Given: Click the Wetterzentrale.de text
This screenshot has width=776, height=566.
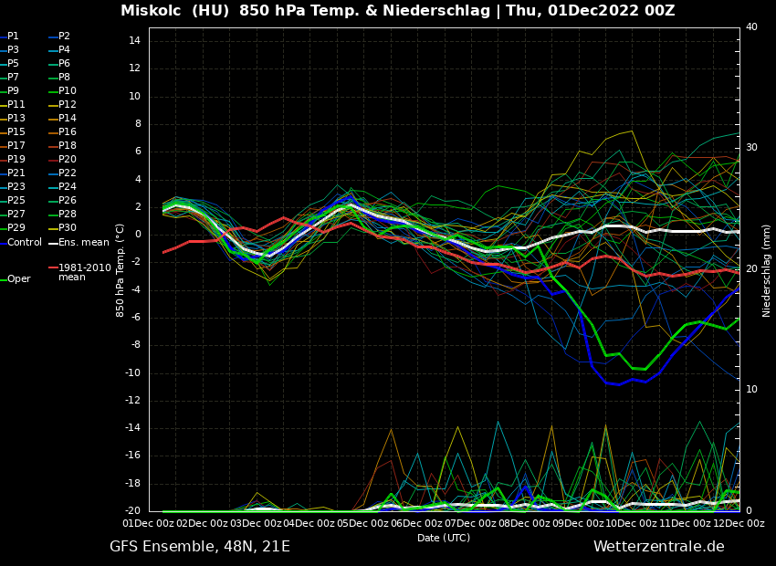Looking at the screenshot, I should pos(658,547).
